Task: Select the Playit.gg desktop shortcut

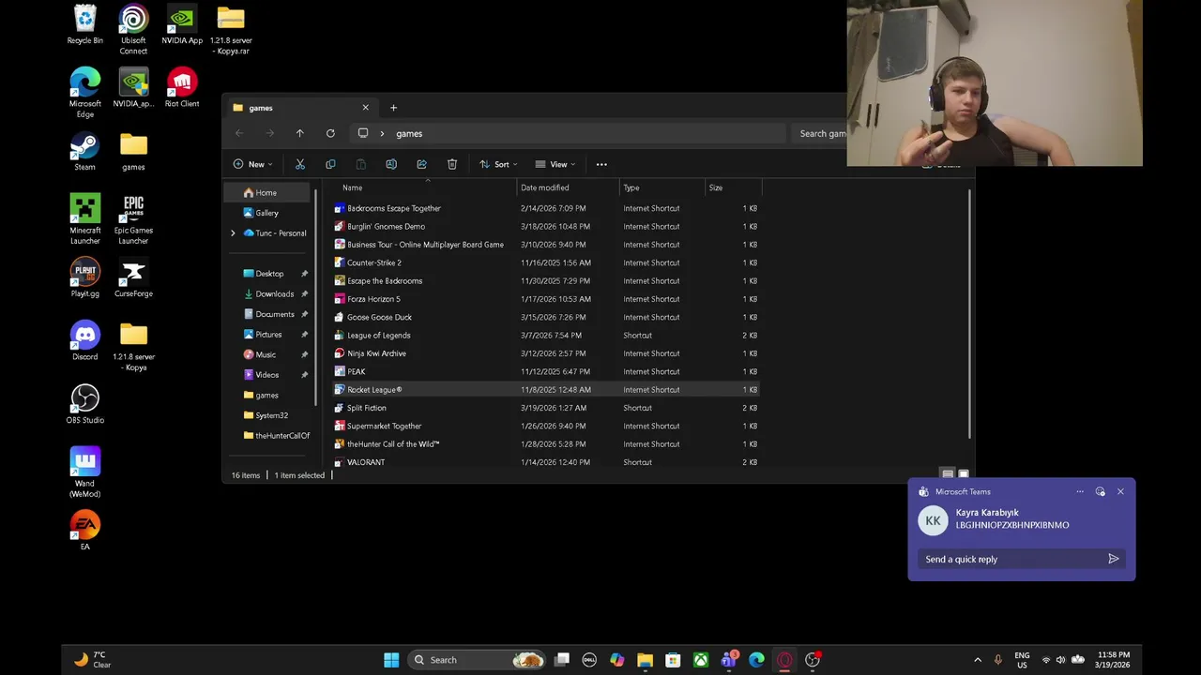Action: 84,277
